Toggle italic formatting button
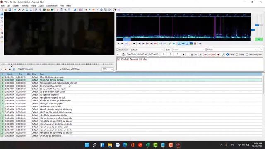Screen dimensions: 265x149 pos(188,55)
